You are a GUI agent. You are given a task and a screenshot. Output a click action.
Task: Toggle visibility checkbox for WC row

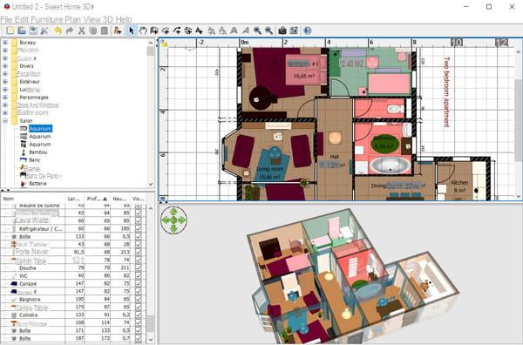pyautogui.click(x=138, y=275)
